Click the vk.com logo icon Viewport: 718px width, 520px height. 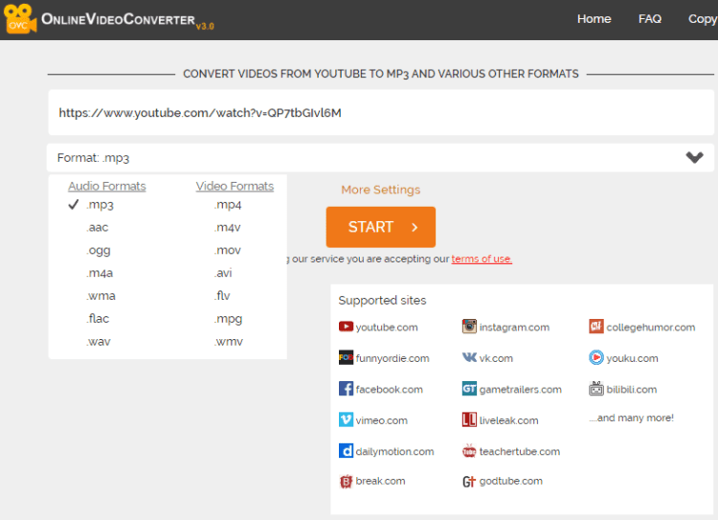click(x=469, y=357)
